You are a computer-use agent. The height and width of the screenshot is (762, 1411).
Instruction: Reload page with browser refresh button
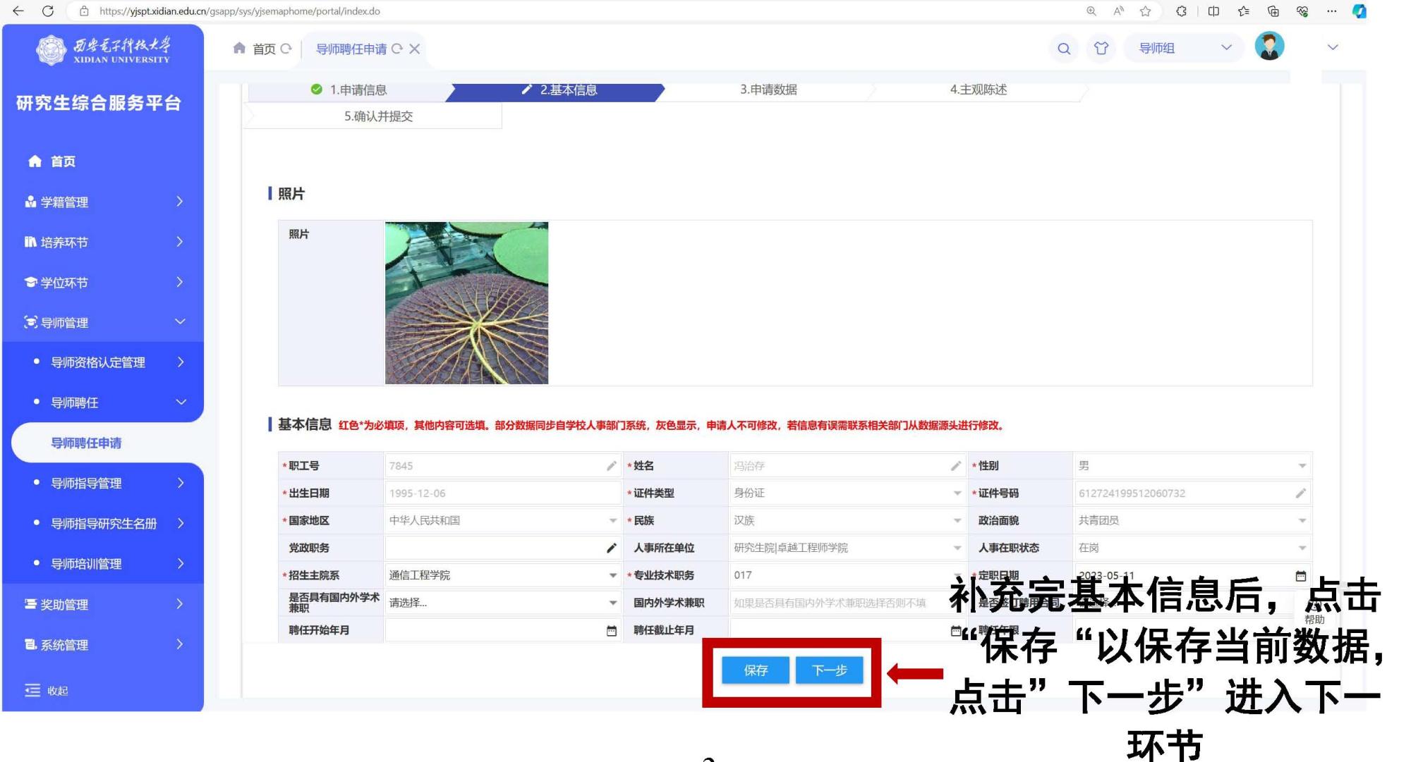[x=48, y=11]
